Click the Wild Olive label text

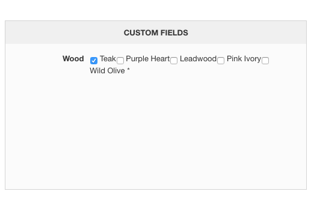[107, 71]
